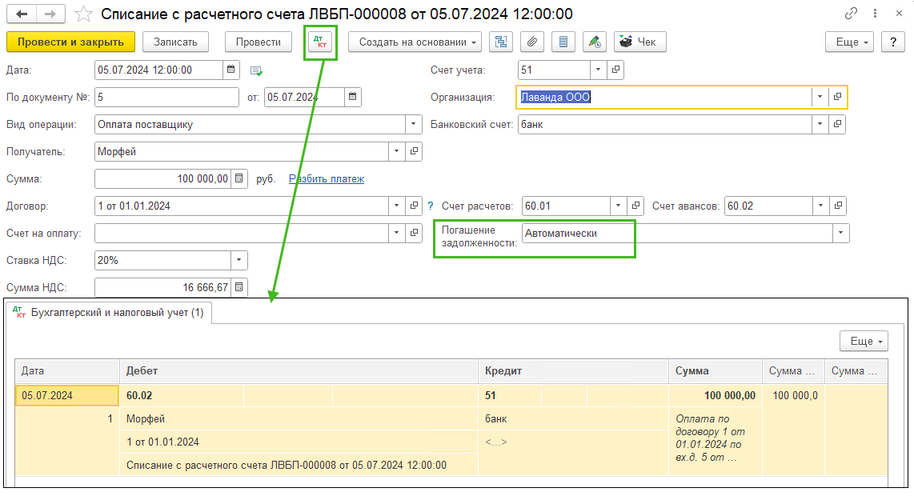Image resolution: width=914 pixels, height=496 pixels.
Task: Open the Счет расчетов 60.01 form
Action: click(635, 205)
